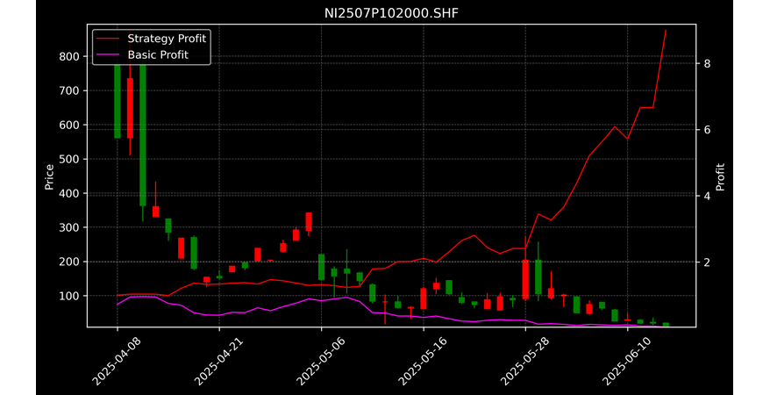Screen dimensions: 770x395
Task: Click the profit tick label 6
Action: coord(707,130)
